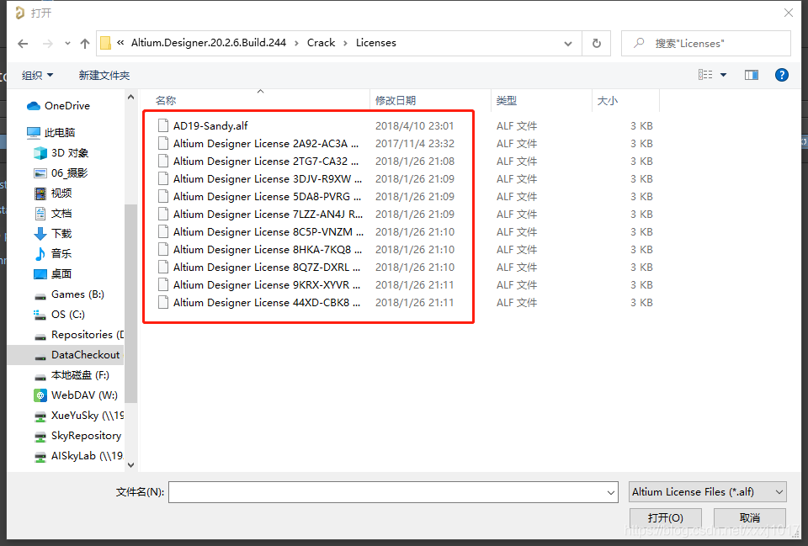808x546 pixels.
Task: Close the 打开 dialog
Action: point(789,13)
